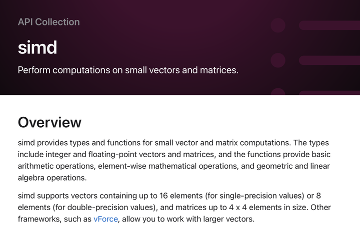Select the Overview section heading
The width and height of the screenshot is (360, 231).
[49, 122]
